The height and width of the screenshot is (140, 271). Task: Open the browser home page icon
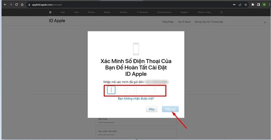(22, 5)
